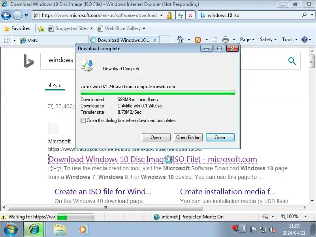Click the vertical scrollbar thumb

(x=312, y=61)
